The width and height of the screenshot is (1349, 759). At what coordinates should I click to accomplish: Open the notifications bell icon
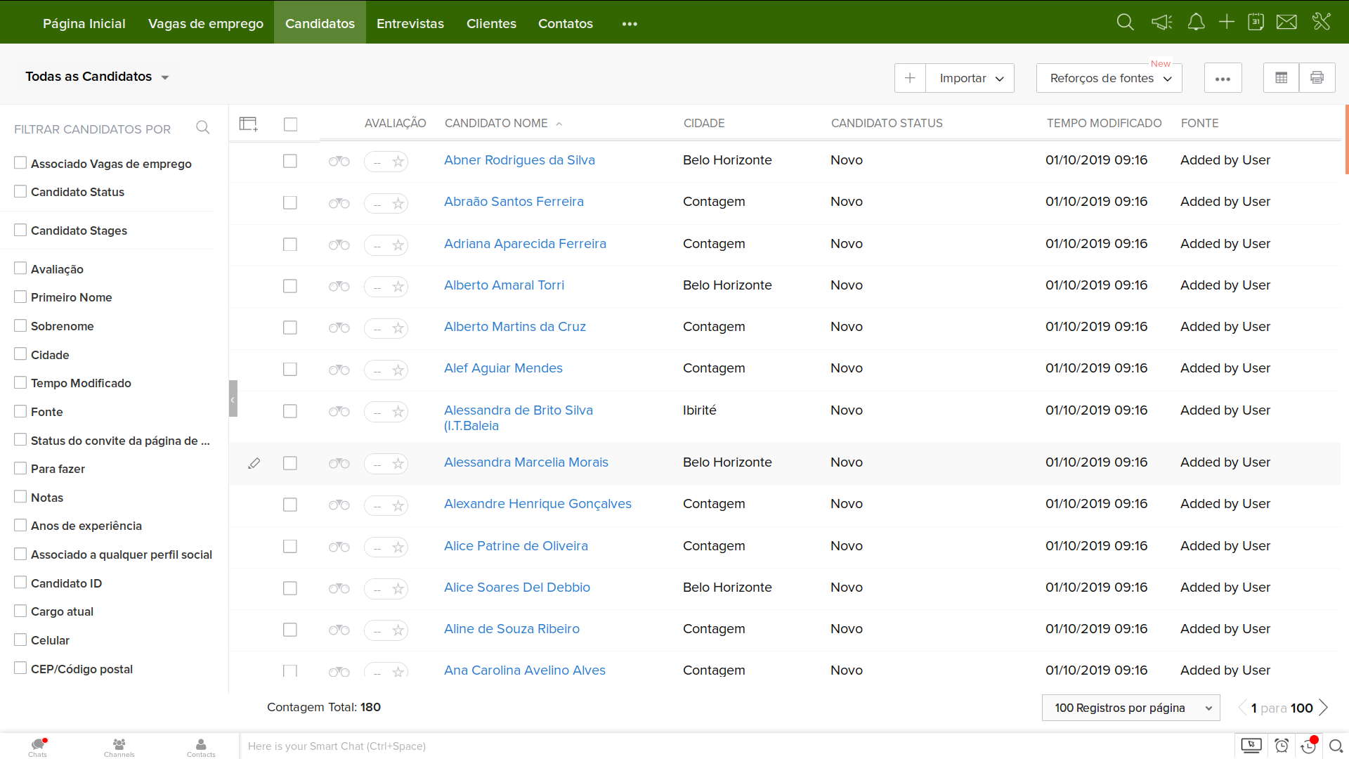1196,22
